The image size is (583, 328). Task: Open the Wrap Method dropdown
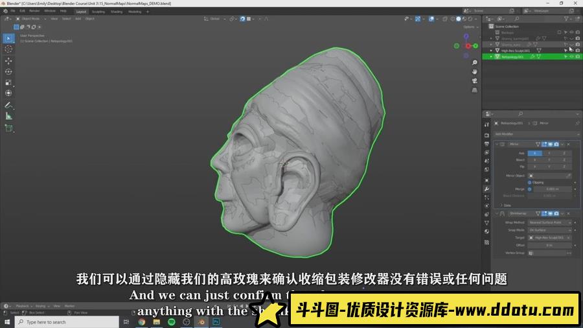550,222
